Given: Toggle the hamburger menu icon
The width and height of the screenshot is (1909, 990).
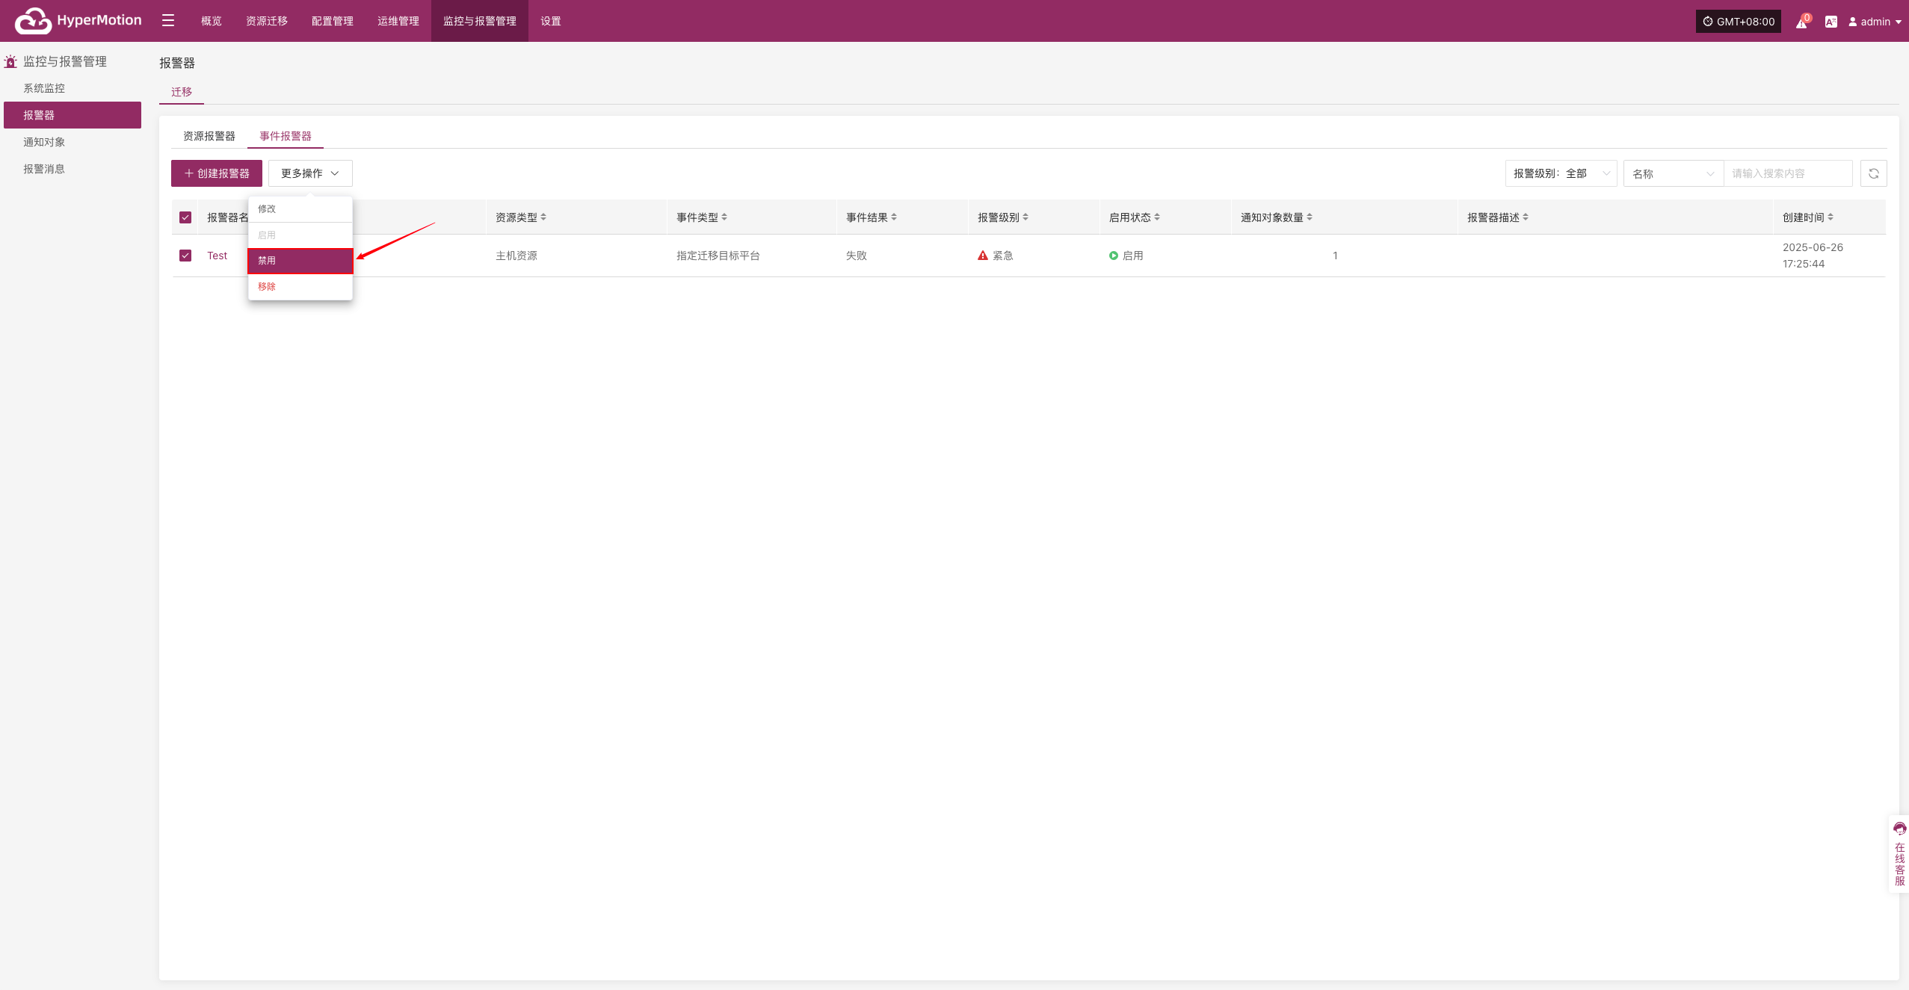Looking at the screenshot, I should pyautogui.click(x=168, y=20).
